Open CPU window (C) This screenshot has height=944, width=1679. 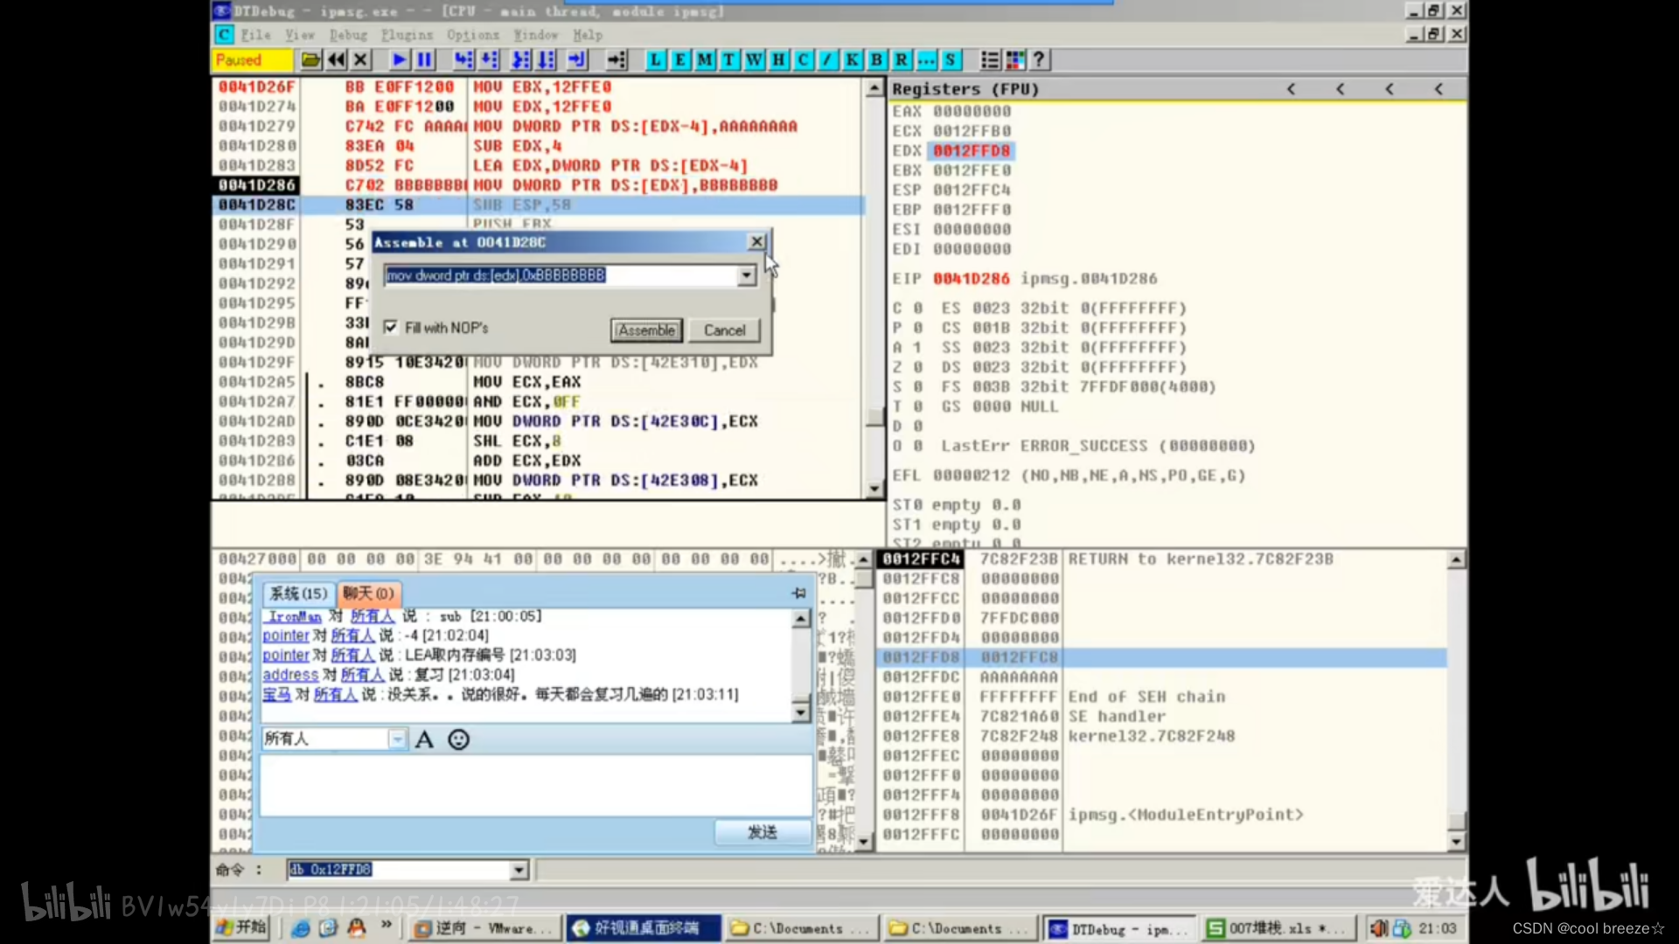(x=803, y=60)
